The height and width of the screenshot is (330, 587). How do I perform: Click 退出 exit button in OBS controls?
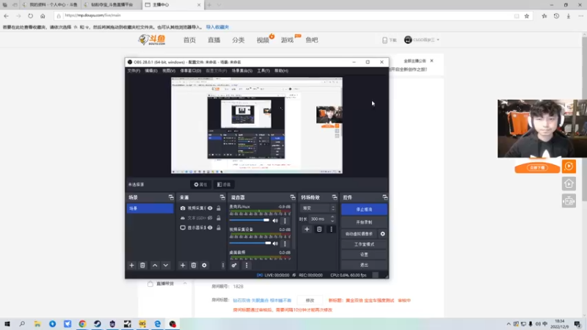point(364,265)
